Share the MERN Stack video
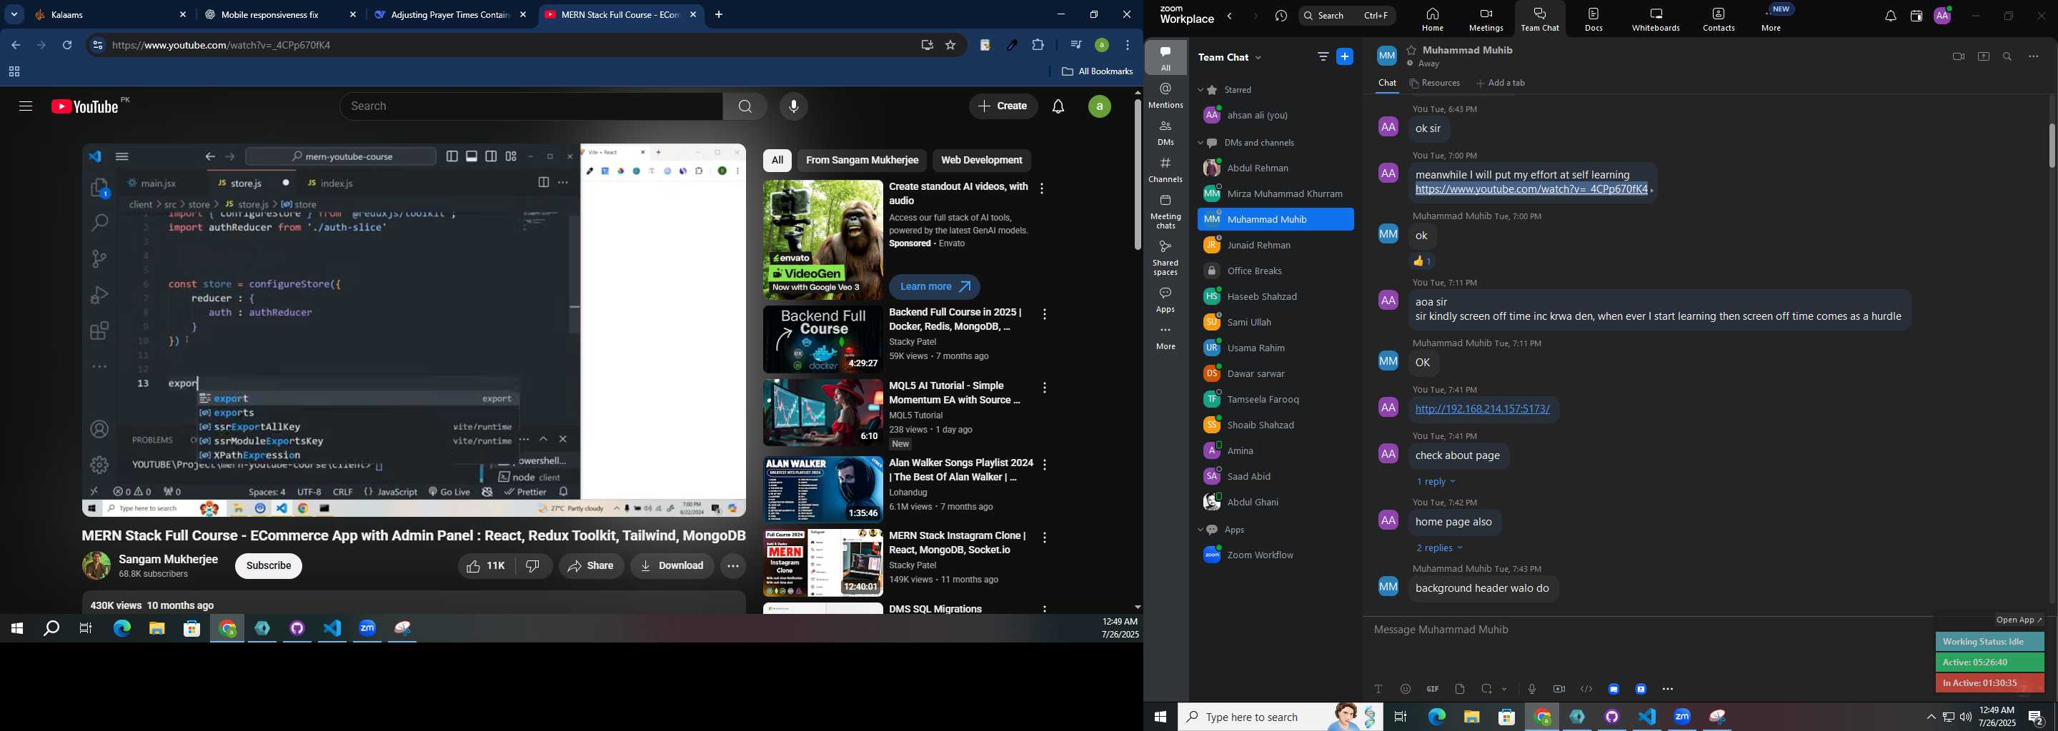The height and width of the screenshot is (731, 2058). [x=591, y=566]
